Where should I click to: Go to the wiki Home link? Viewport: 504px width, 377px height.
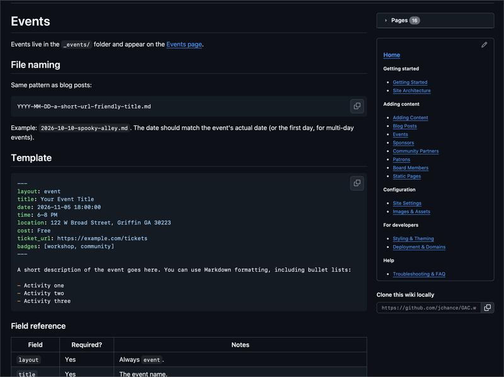click(x=391, y=55)
